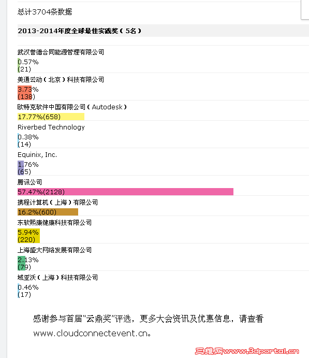Select the 域亚沃（上海）科技有限公司 label
The image size is (309, 358).
[x=57, y=277]
